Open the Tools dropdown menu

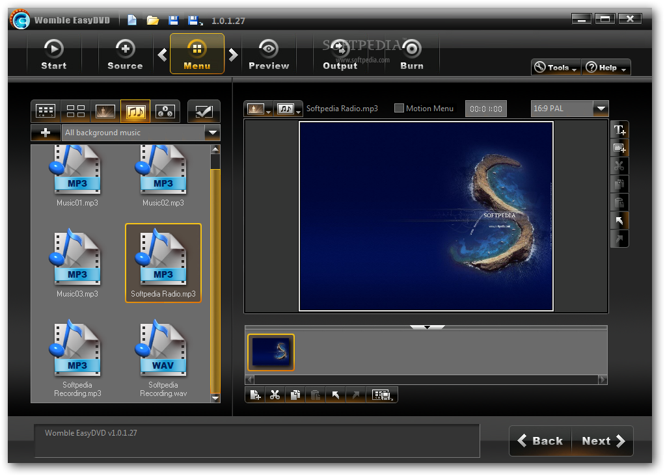coord(556,68)
